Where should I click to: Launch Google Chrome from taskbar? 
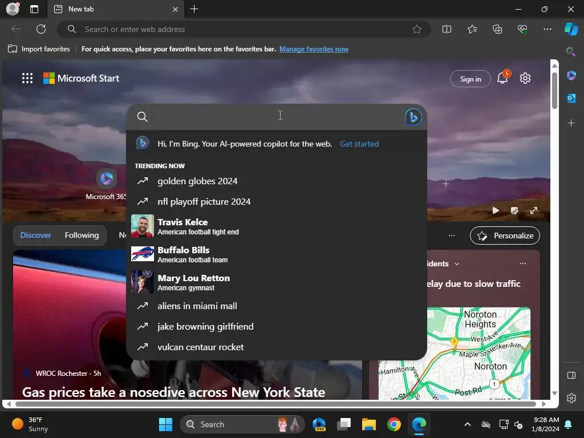(x=394, y=424)
